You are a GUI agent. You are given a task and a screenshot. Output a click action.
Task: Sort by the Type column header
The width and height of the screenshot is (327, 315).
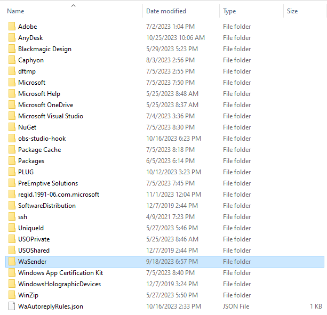229,11
